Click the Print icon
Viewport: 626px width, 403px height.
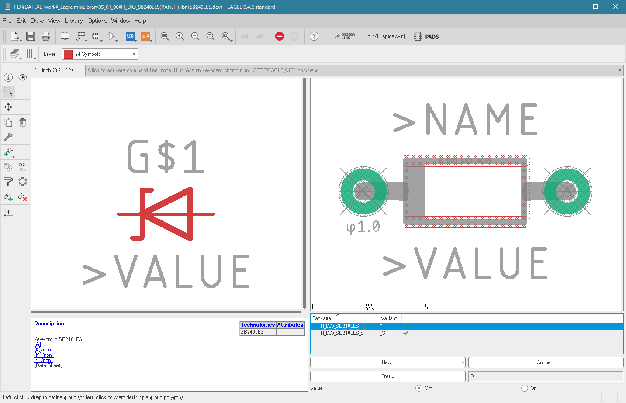pos(46,36)
